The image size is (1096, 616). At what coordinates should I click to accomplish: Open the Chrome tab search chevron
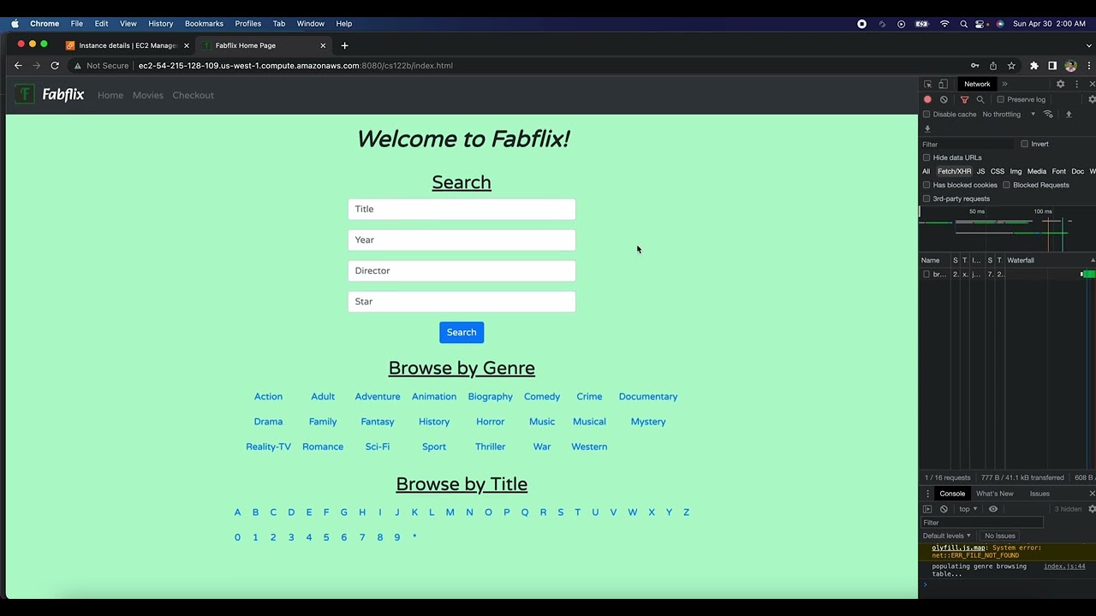pyautogui.click(x=1090, y=45)
